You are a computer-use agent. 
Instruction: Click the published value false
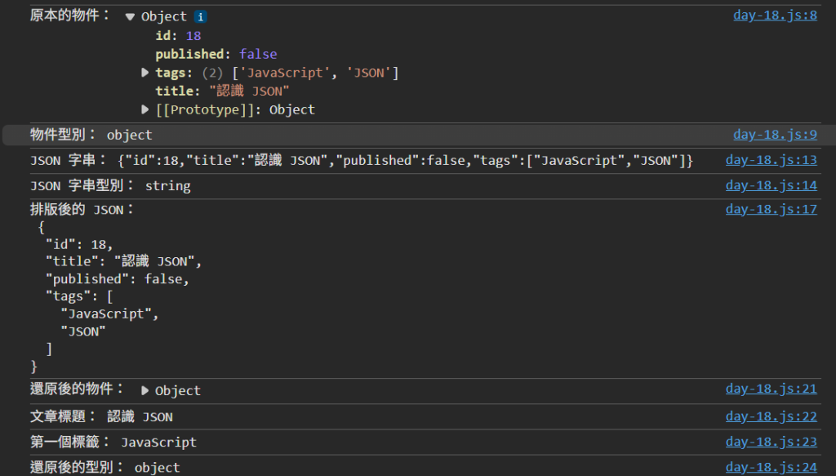258,55
